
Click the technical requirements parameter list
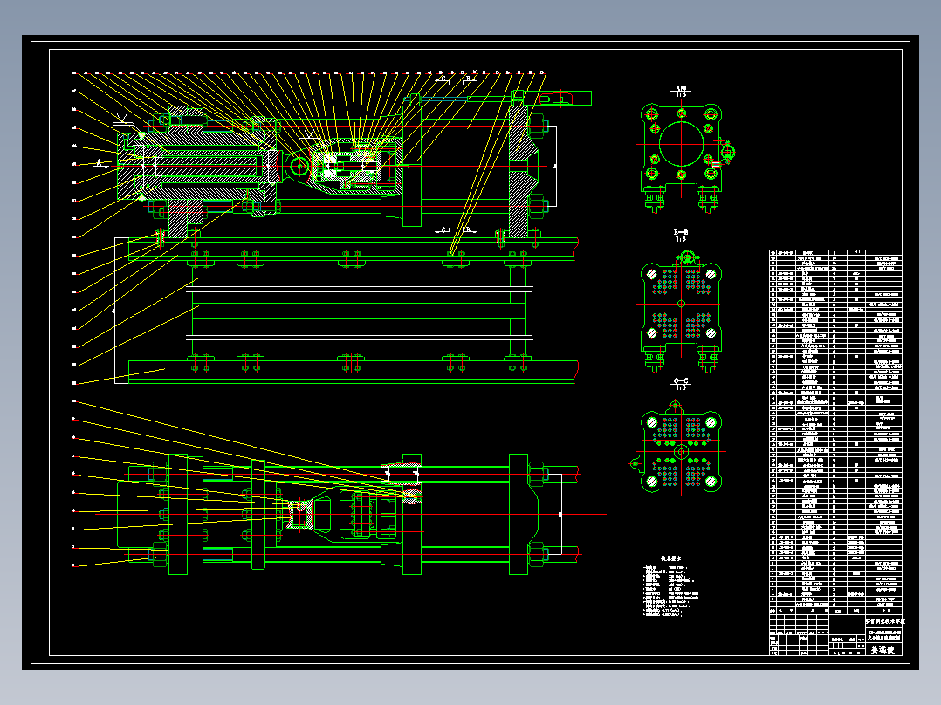671,591
